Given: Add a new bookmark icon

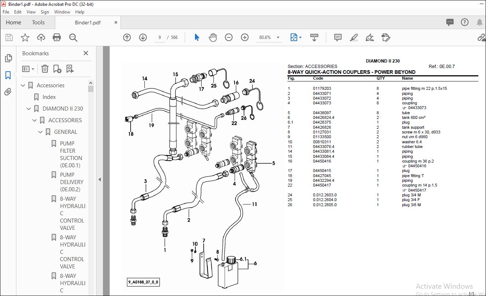Looking at the screenshot, I should (57, 69).
